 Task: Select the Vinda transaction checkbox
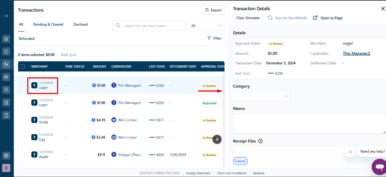[23, 119]
